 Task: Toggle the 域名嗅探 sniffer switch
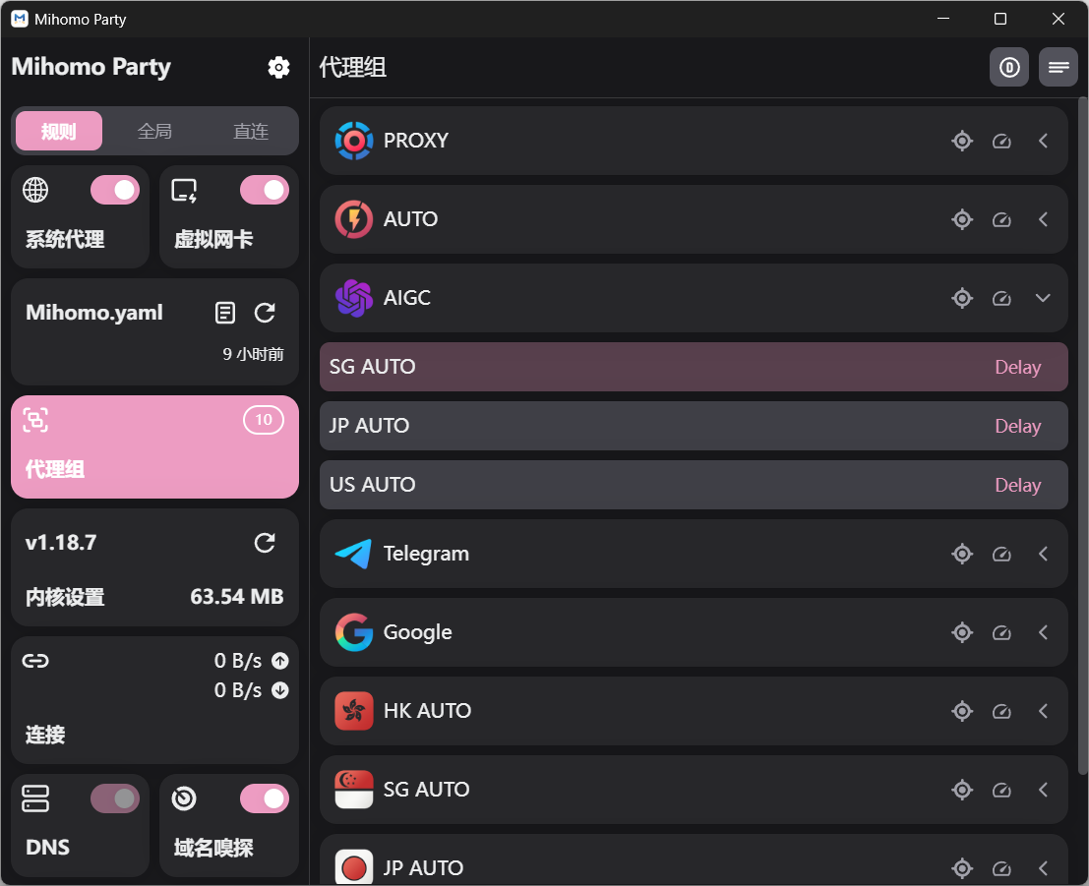point(264,798)
